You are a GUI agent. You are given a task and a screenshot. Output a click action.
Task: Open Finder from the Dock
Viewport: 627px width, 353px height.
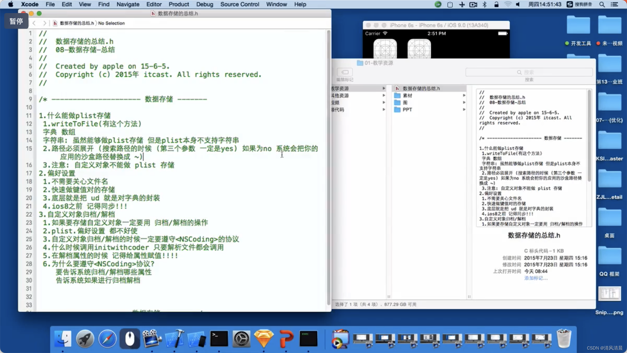point(63,339)
